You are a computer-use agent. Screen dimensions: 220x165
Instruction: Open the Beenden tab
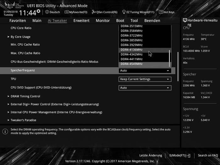pos(152,21)
